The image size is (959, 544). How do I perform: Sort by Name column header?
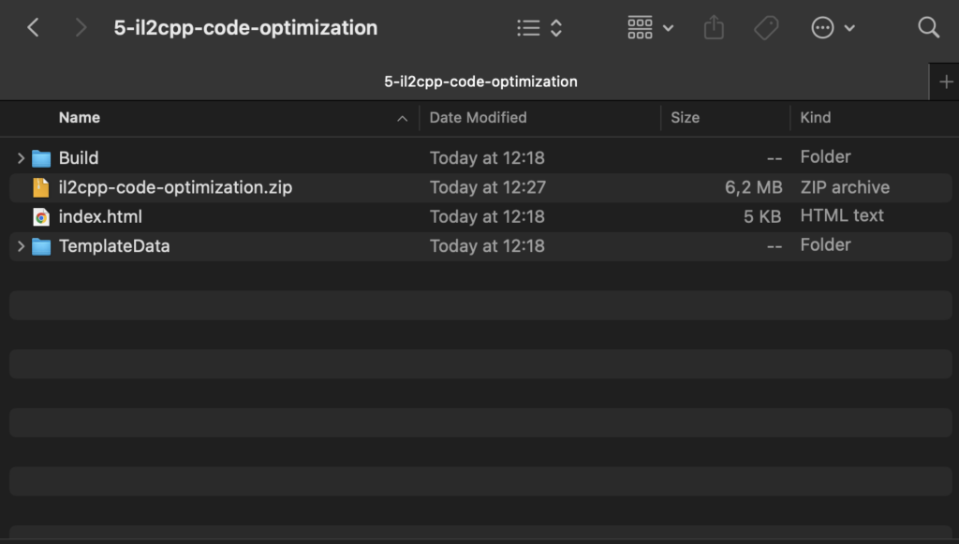(x=80, y=118)
